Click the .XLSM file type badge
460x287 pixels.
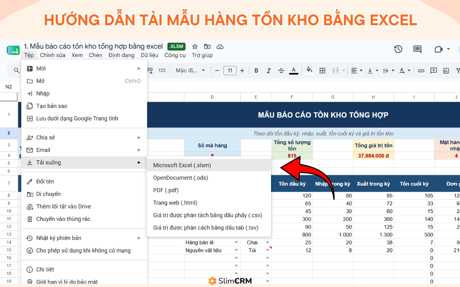(x=176, y=47)
